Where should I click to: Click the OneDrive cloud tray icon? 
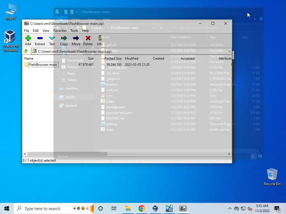pos(237,208)
